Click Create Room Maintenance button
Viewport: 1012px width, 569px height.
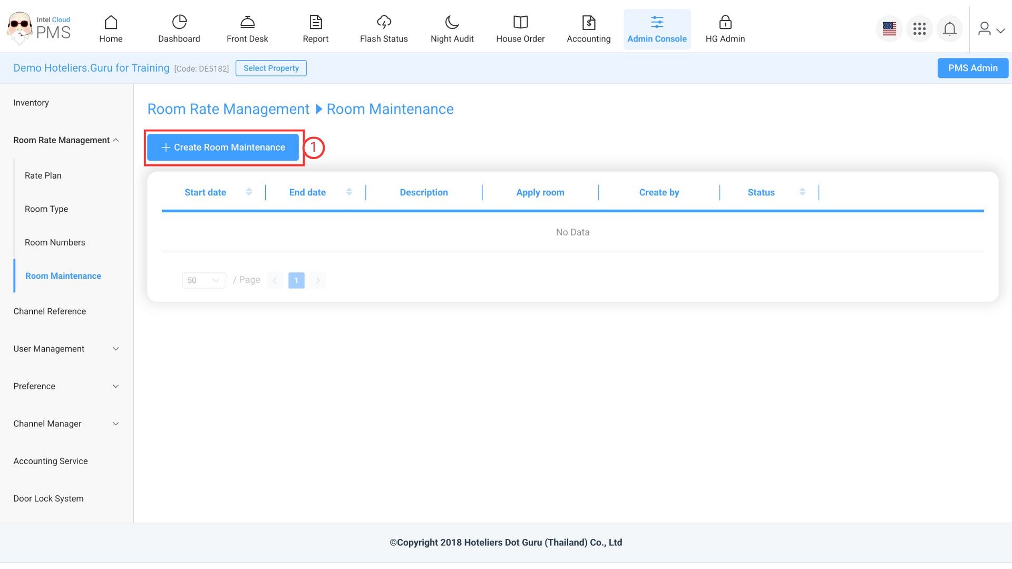coord(223,148)
